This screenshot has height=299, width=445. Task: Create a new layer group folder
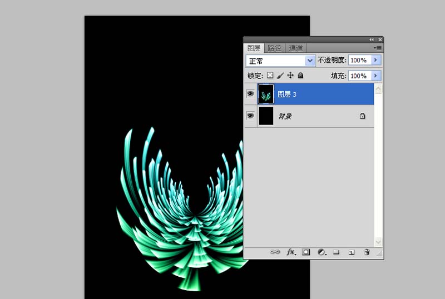pos(336,252)
